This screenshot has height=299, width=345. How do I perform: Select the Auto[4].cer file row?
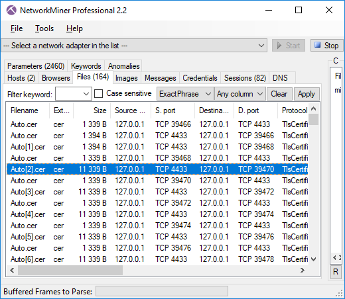click(157, 214)
